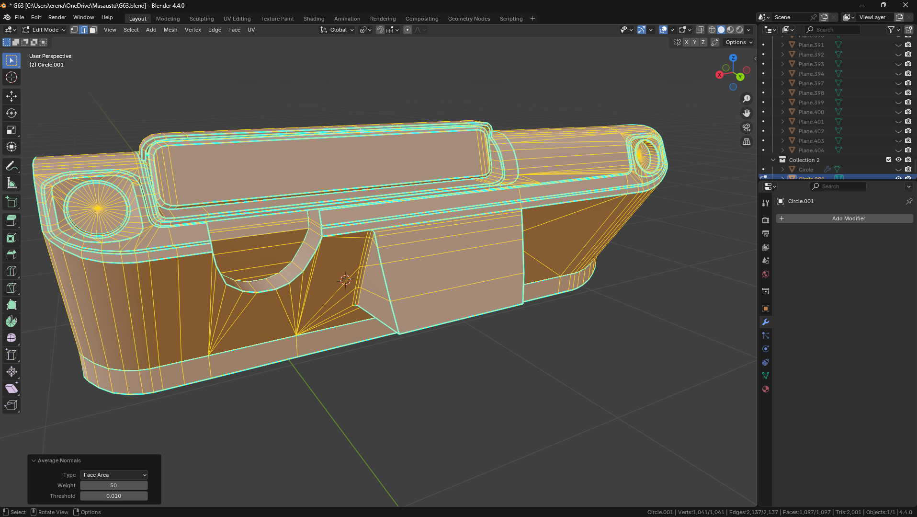Choose the Loop Cut tool
This screenshot has width=917, height=517.
coord(11,271)
